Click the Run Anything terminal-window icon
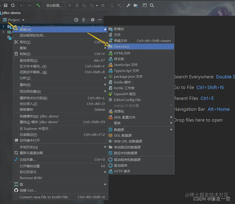The width and height of the screenshot is (235, 204). 145,5
